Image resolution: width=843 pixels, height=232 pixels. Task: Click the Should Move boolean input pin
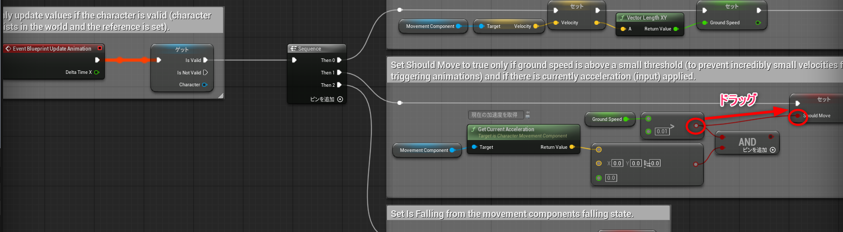click(x=798, y=116)
